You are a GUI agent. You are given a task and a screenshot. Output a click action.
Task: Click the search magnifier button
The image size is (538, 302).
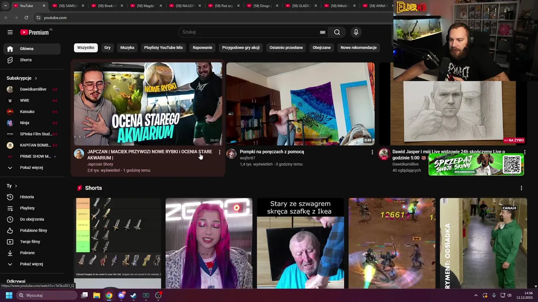(337, 32)
